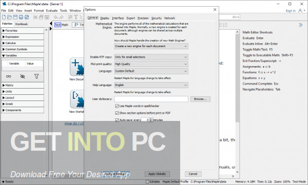Expand the Expression palette
This screenshot has width=308, height=185.
(x=23, y=37)
